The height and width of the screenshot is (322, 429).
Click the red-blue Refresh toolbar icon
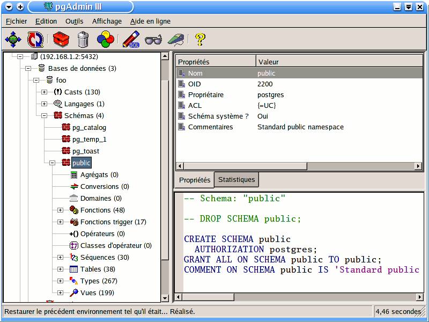(x=35, y=39)
